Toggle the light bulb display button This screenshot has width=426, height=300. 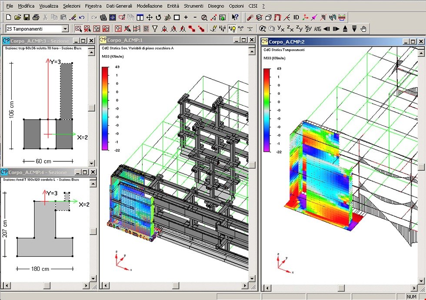tap(232, 29)
